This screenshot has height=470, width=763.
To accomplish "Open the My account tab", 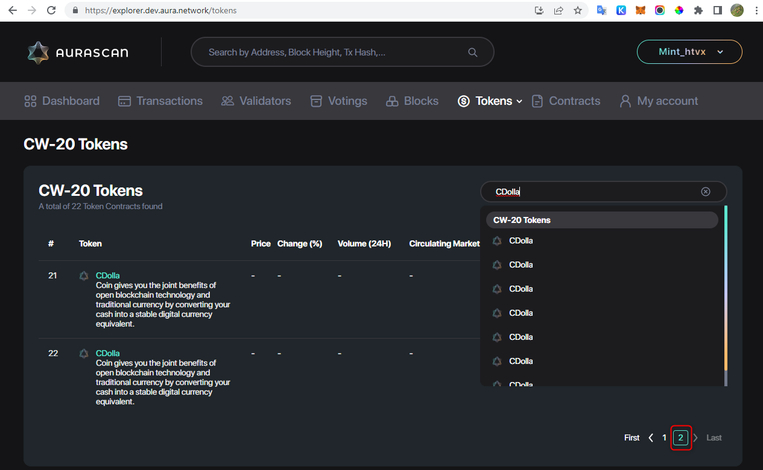I will click(659, 101).
